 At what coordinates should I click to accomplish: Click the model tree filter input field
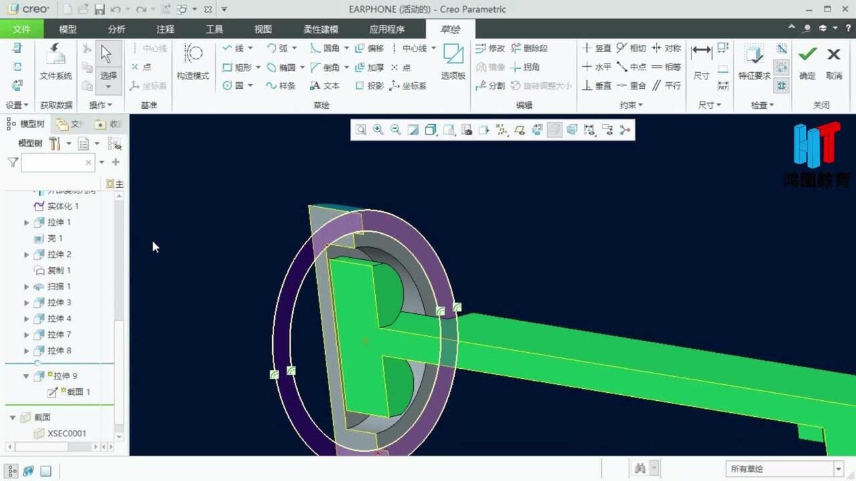(56, 162)
